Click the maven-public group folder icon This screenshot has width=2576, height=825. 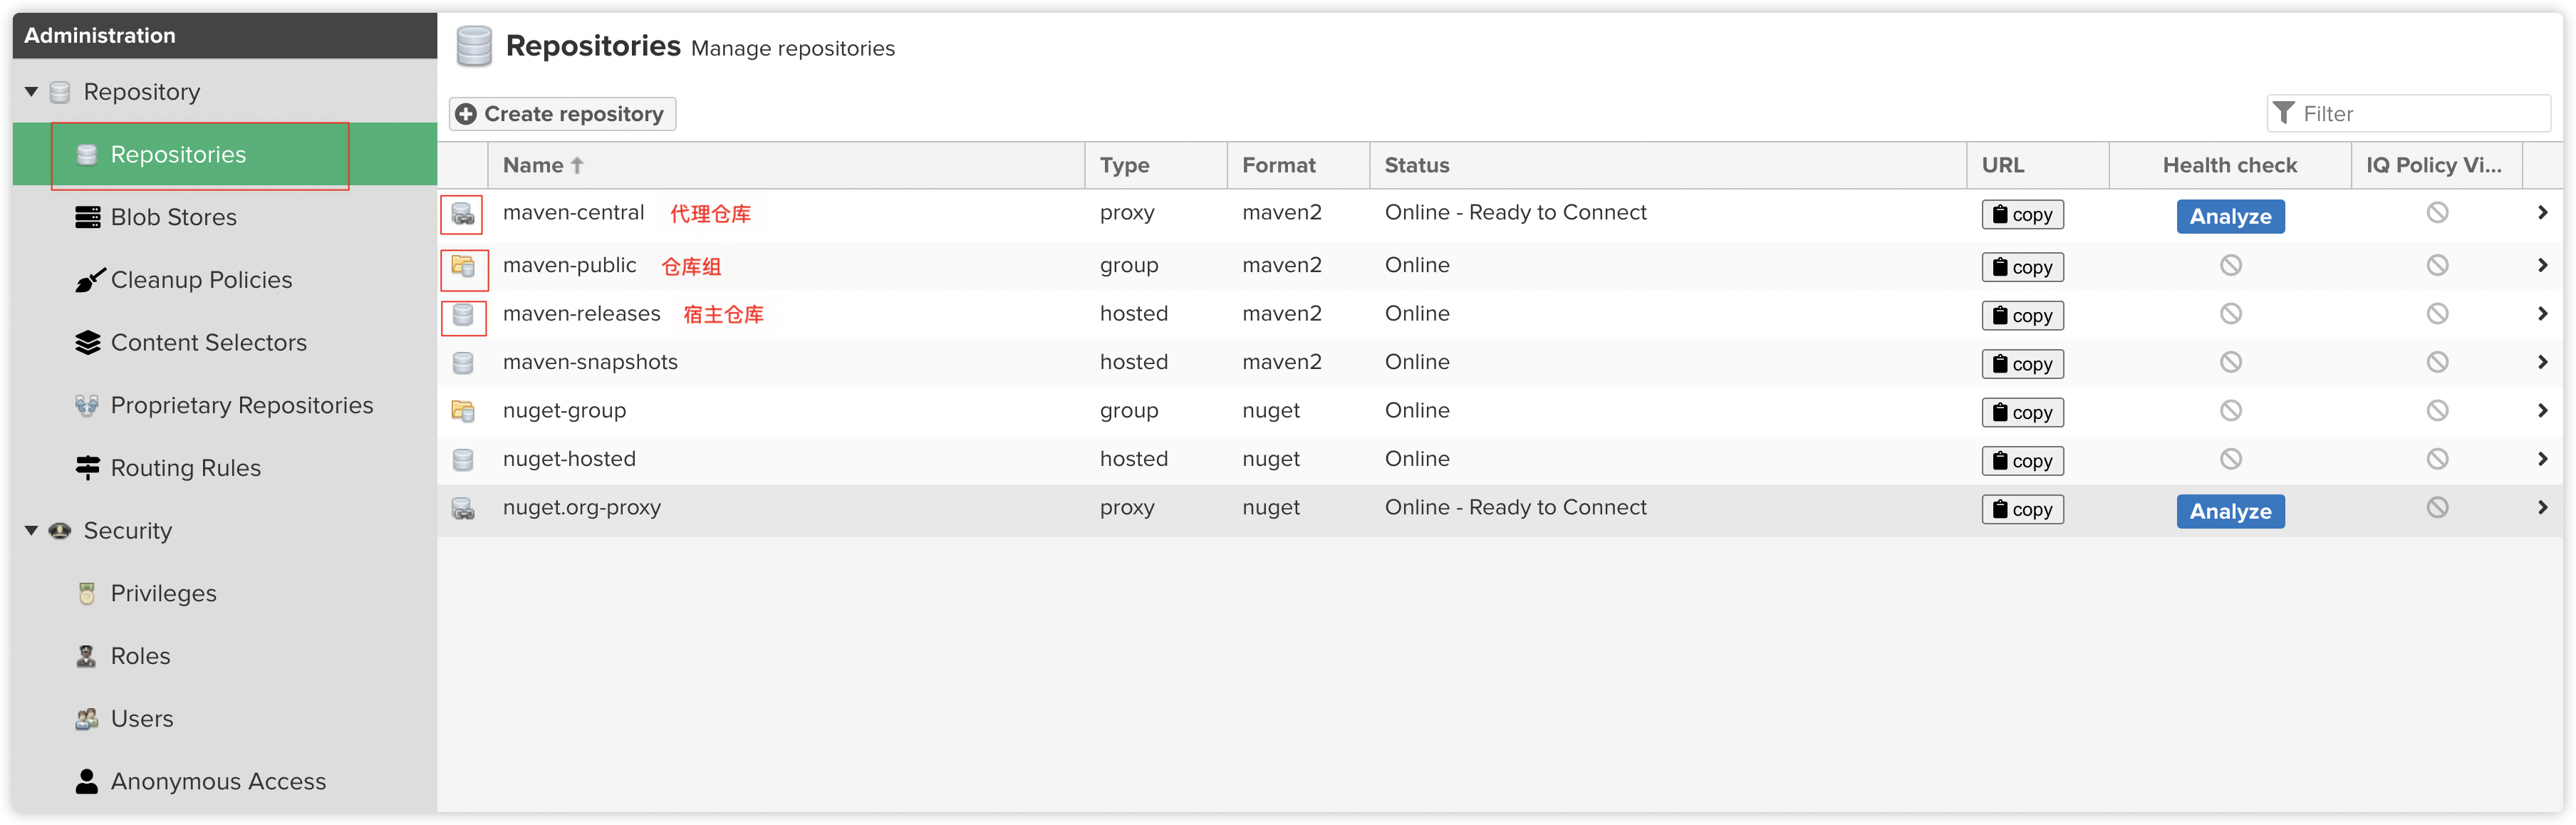(x=463, y=266)
